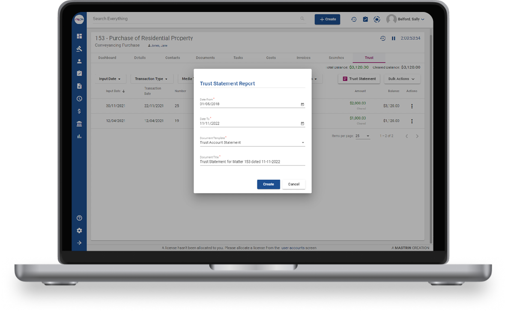Switch to the Documents tab
The width and height of the screenshot is (505, 311).
(x=205, y=58)
